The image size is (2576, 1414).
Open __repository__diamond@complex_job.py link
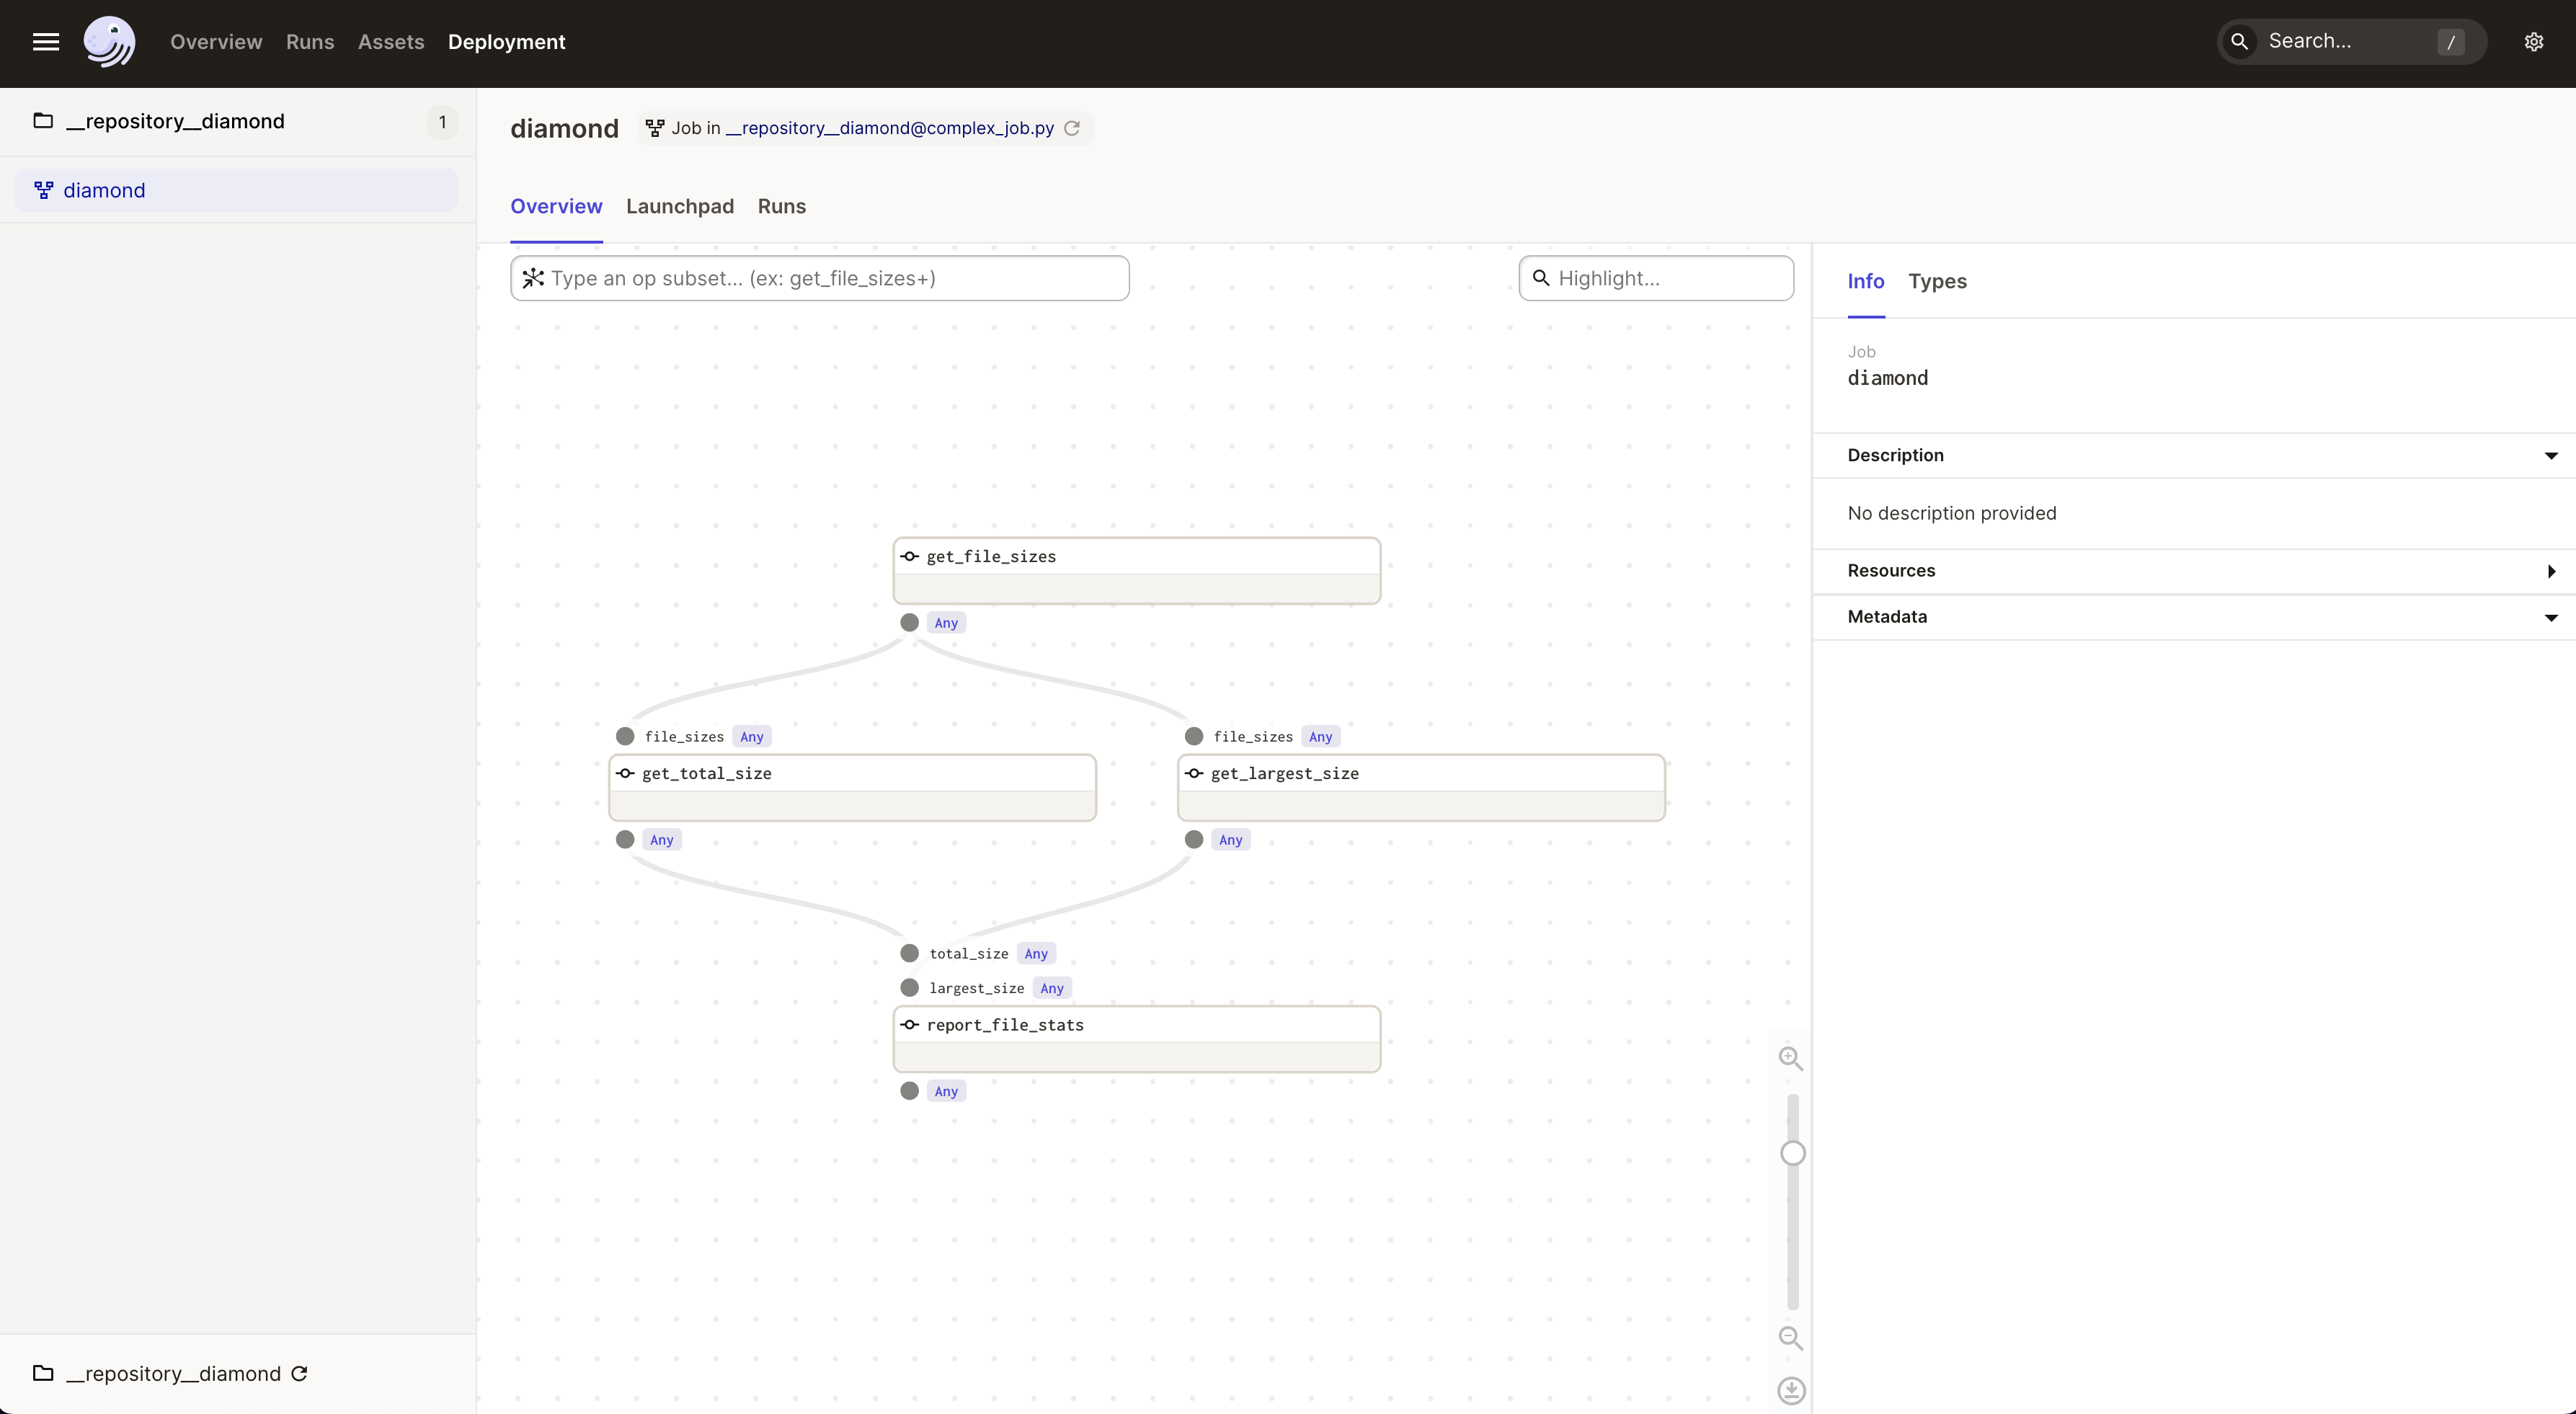click(889, 128)
